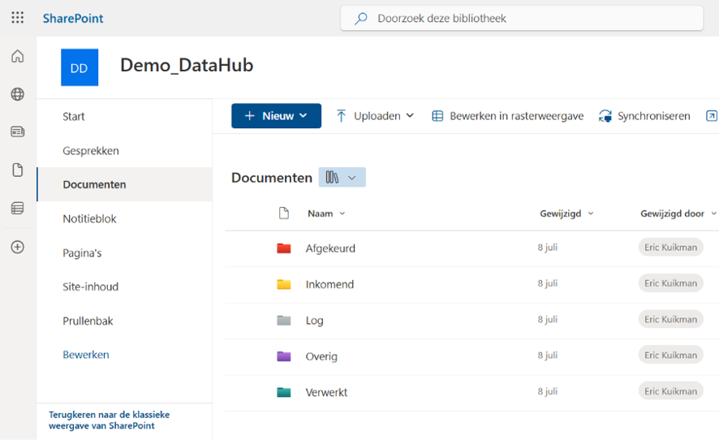Image resolution: width=719 pixels, height=440 pixels.
Task: Click Eric Kuikman in Afgekeurd row
Action: tap(671, 248)
